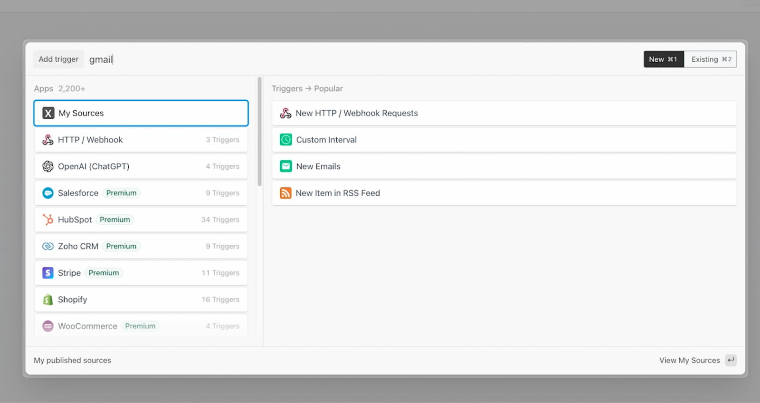Click the Shopify bag icon
The width and height of the screenshot is (760, 403).
48,299
